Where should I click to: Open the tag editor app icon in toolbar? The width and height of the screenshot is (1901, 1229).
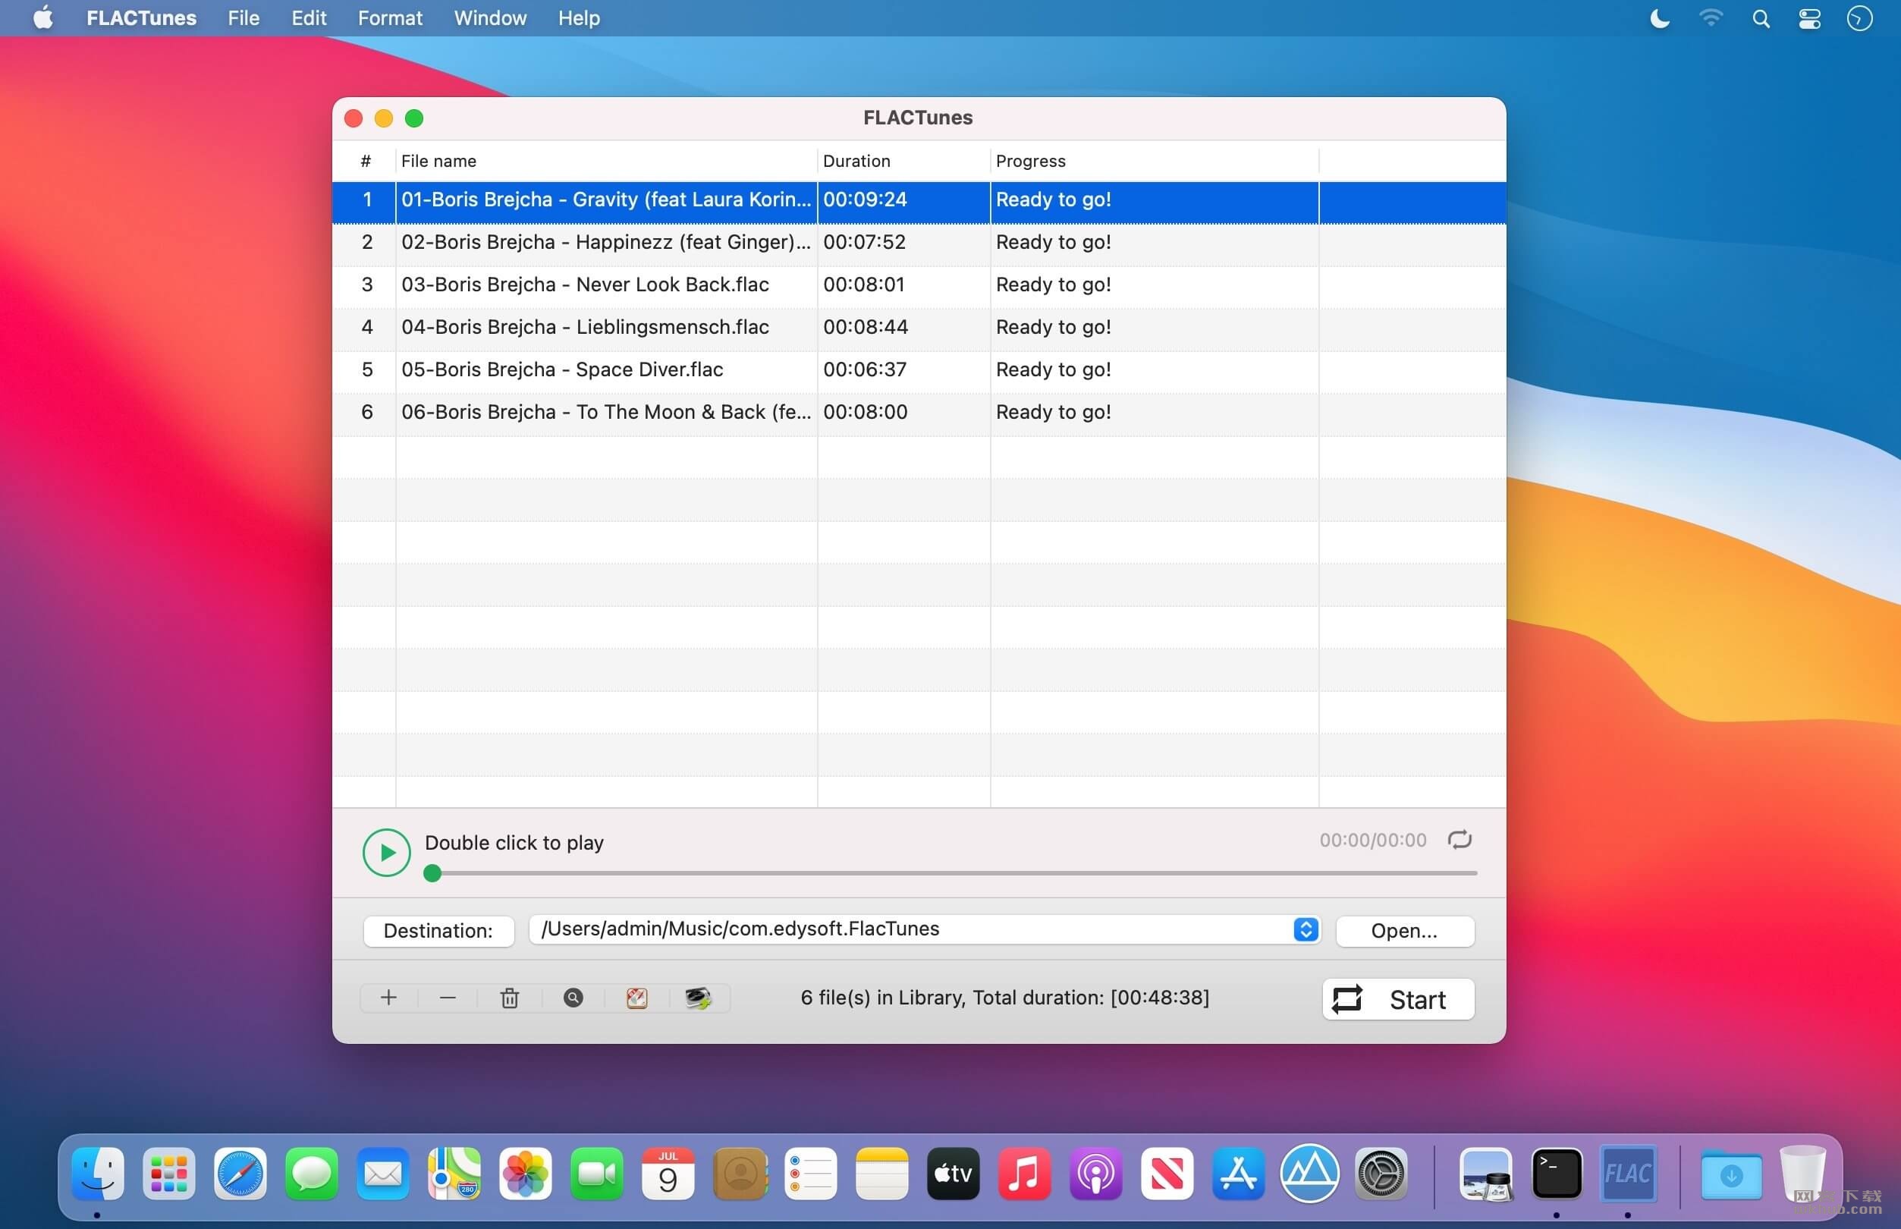[x=636, y=998]
